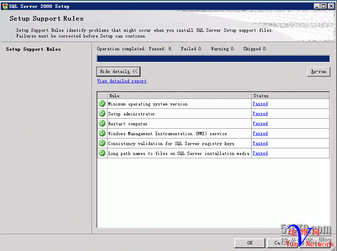Image resolution: width=337 pixels, height=251 pixels.
Task: Open Passed status for Minimum operating system version
Action: pyautogui.click(x=260, y=104)
